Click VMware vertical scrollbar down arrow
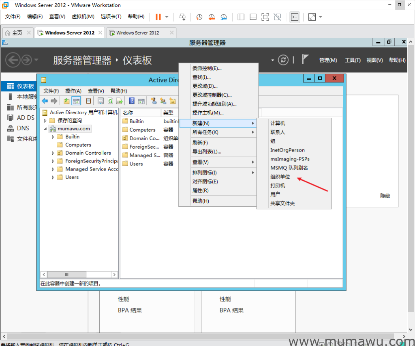Image resolution: width=415 pixels, height=346 pixels. point(411,330)
